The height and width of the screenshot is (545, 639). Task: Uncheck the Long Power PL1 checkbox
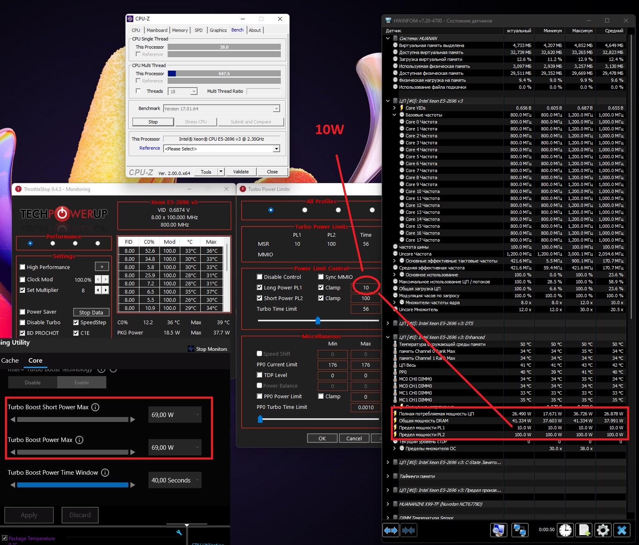click(259, 287)
